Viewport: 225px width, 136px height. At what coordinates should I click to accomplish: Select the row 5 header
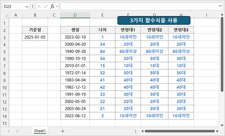[4, 52]
